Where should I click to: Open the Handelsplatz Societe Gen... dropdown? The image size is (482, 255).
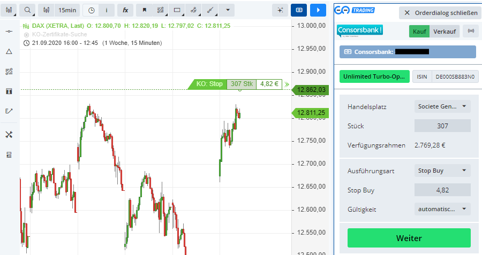point(442,106)
